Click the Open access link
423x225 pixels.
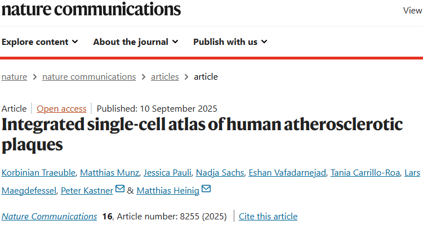(61, 108)
